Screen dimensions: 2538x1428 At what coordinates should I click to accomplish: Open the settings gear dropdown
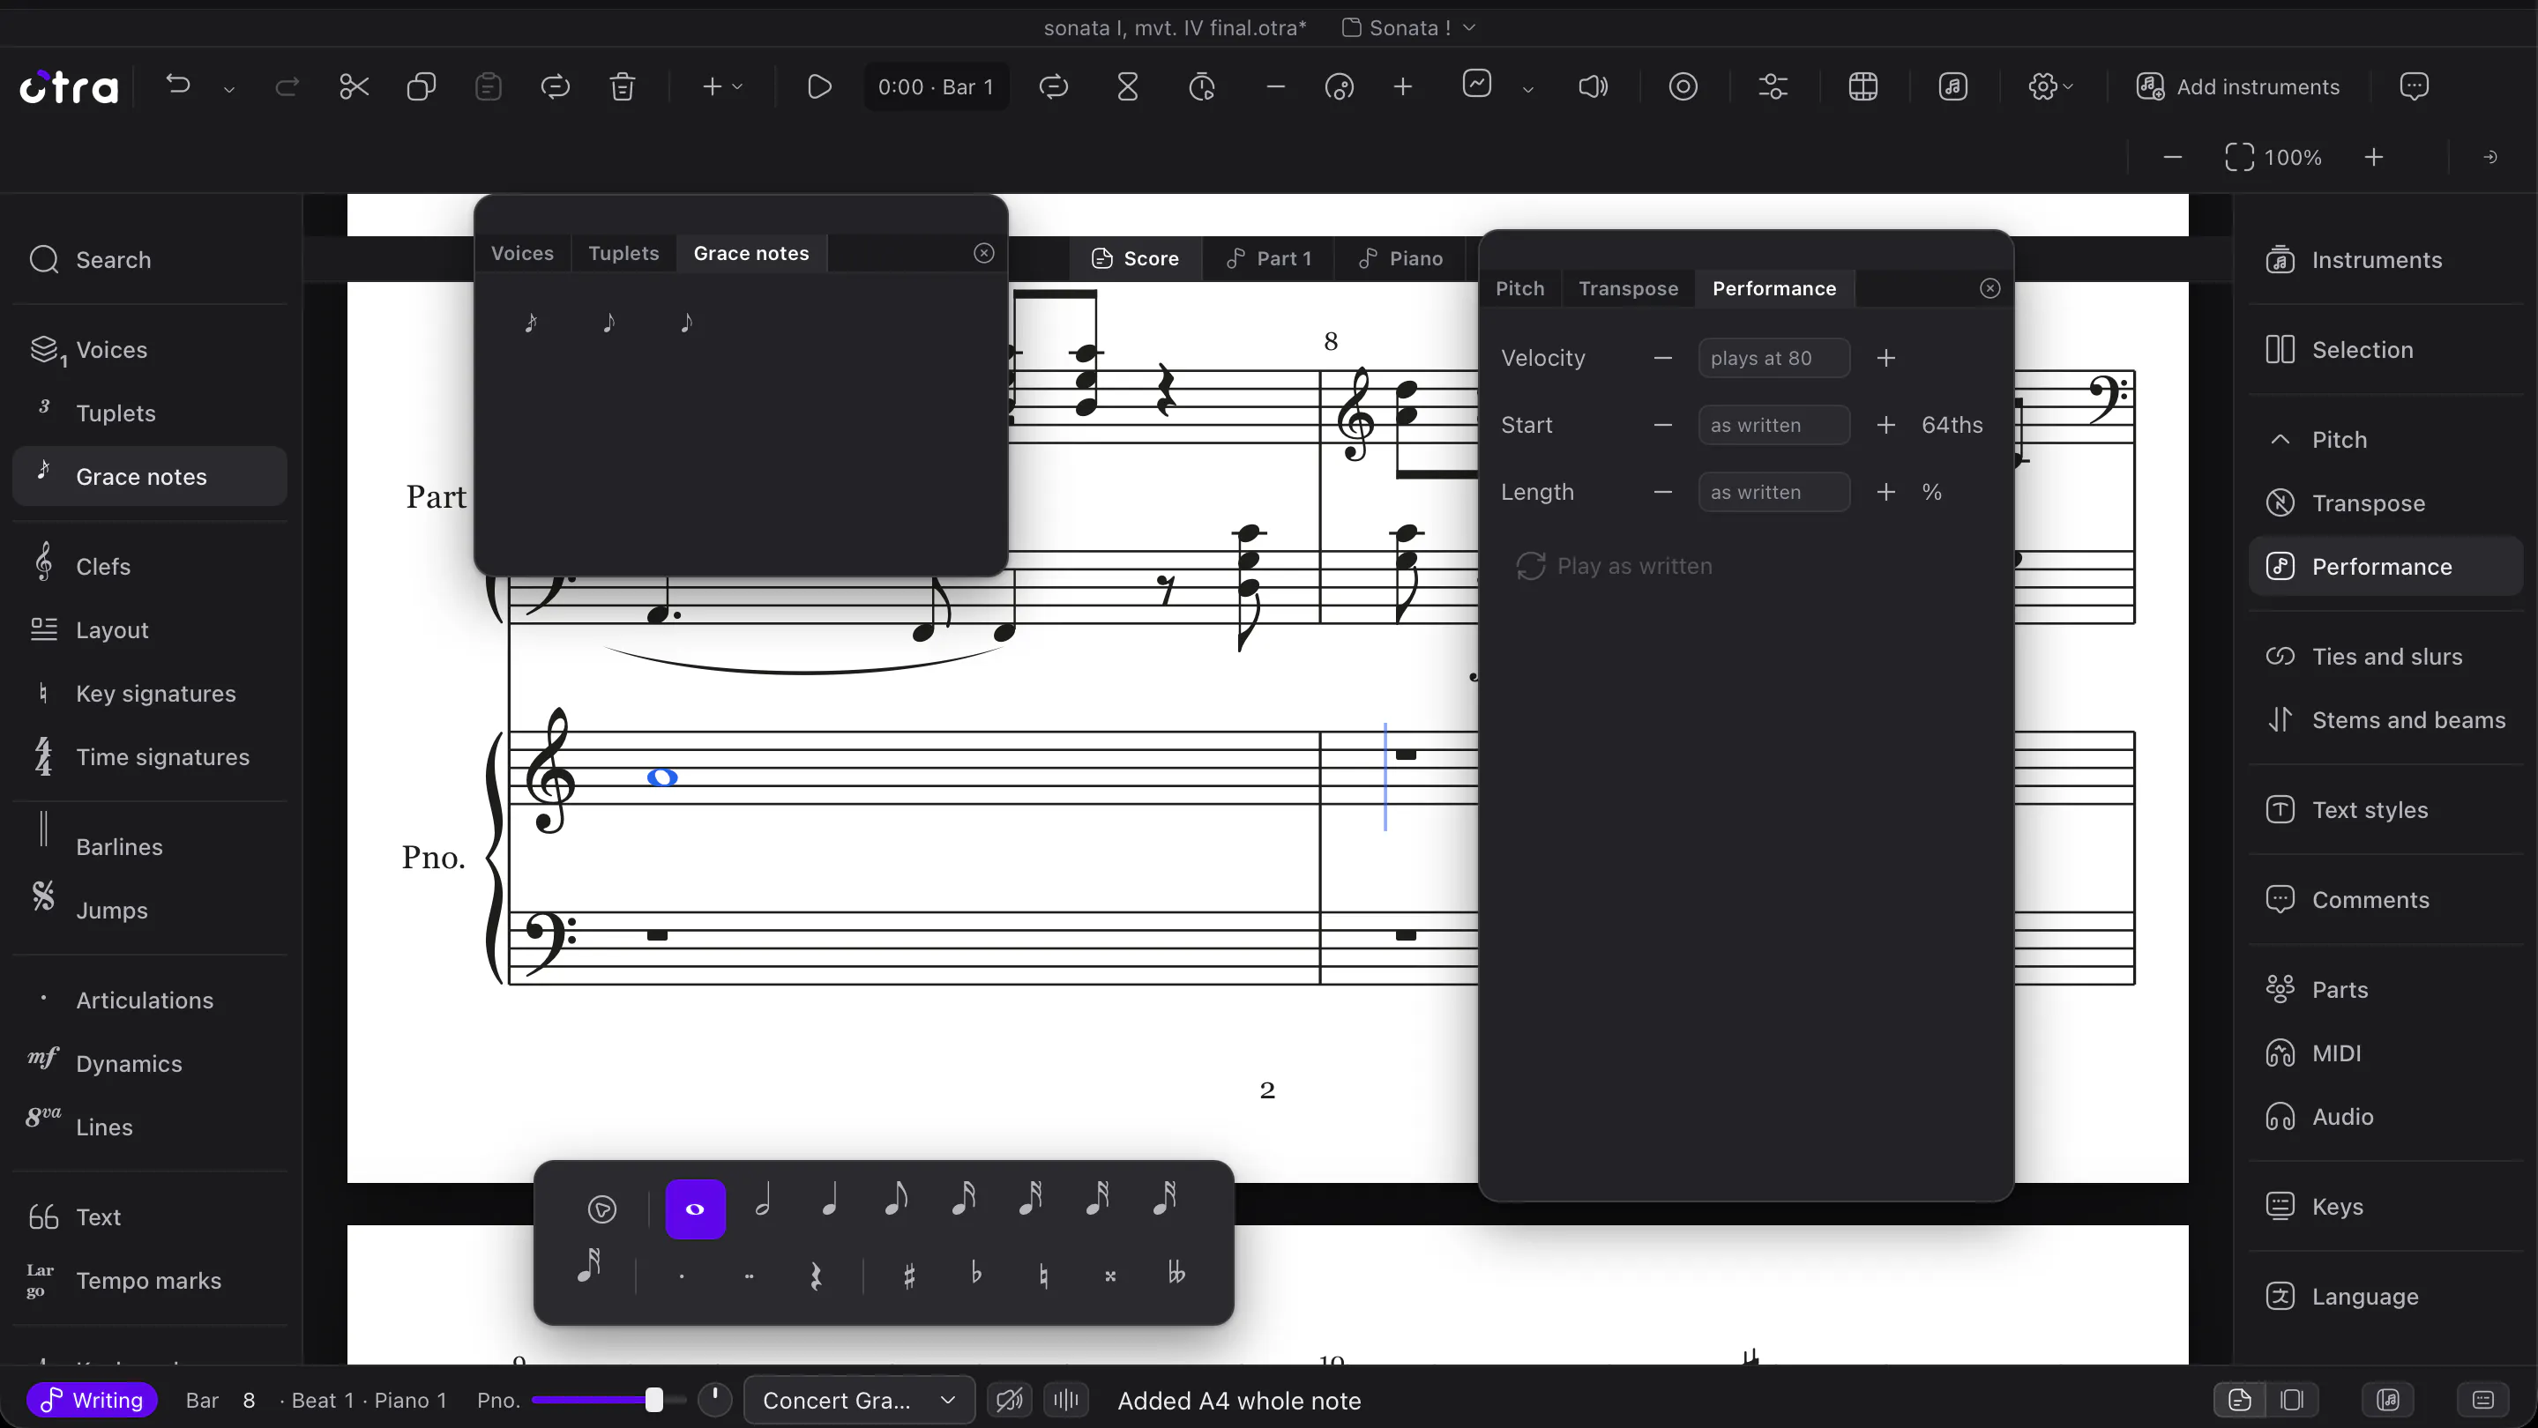click(x=2051, y=86)
